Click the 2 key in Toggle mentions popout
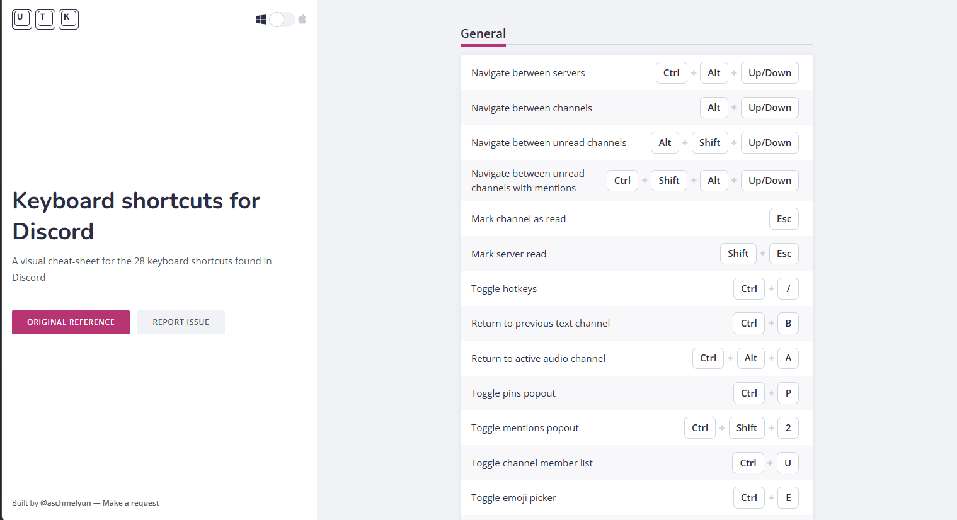957x520 pixels. [788, 428]
